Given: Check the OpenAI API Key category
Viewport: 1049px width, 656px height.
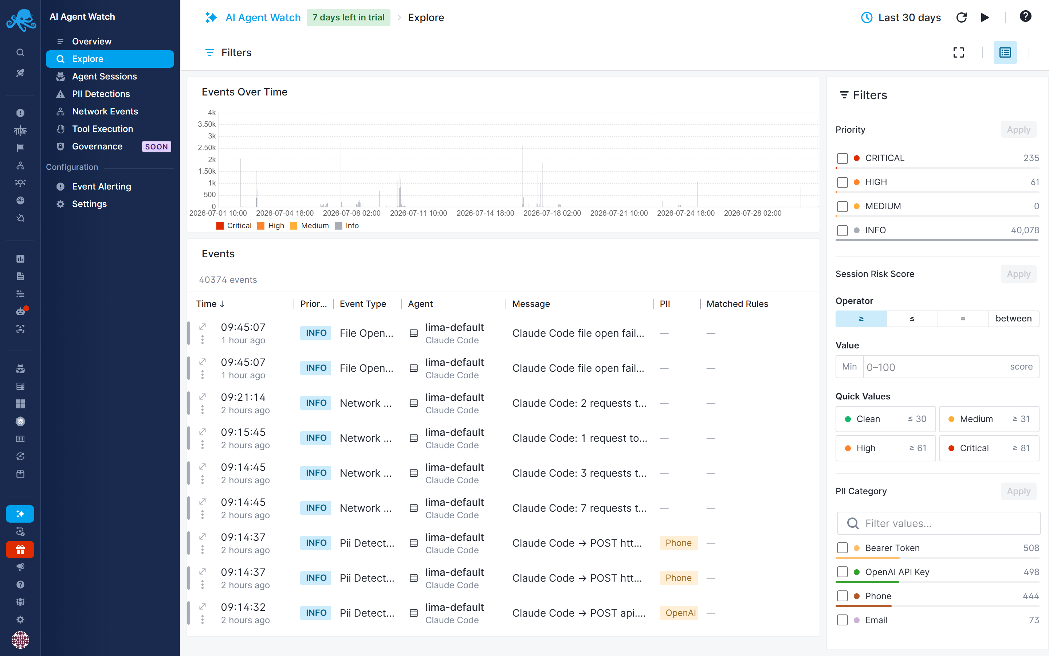Looking at the screenshot, I should 842,572.
